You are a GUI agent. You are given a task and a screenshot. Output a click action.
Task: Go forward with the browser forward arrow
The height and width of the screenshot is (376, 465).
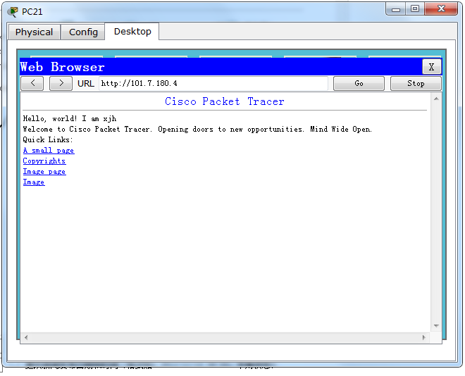point(61,83)
